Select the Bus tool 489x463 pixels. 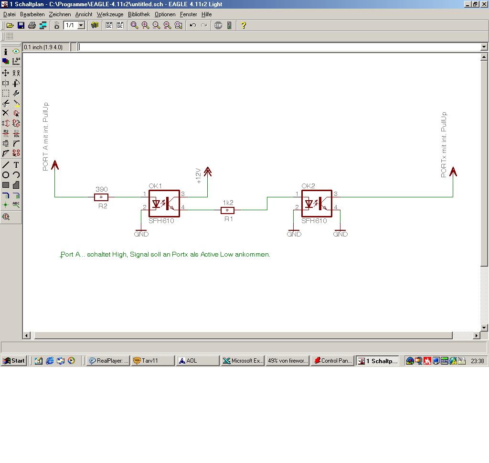tap(6, 195)
